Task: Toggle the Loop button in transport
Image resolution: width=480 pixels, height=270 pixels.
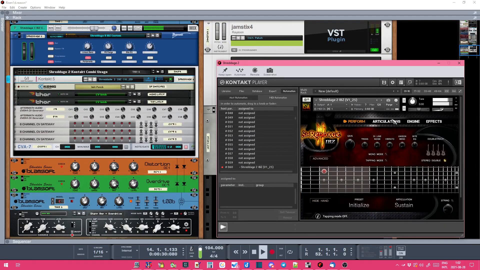Action: [290, 252]
